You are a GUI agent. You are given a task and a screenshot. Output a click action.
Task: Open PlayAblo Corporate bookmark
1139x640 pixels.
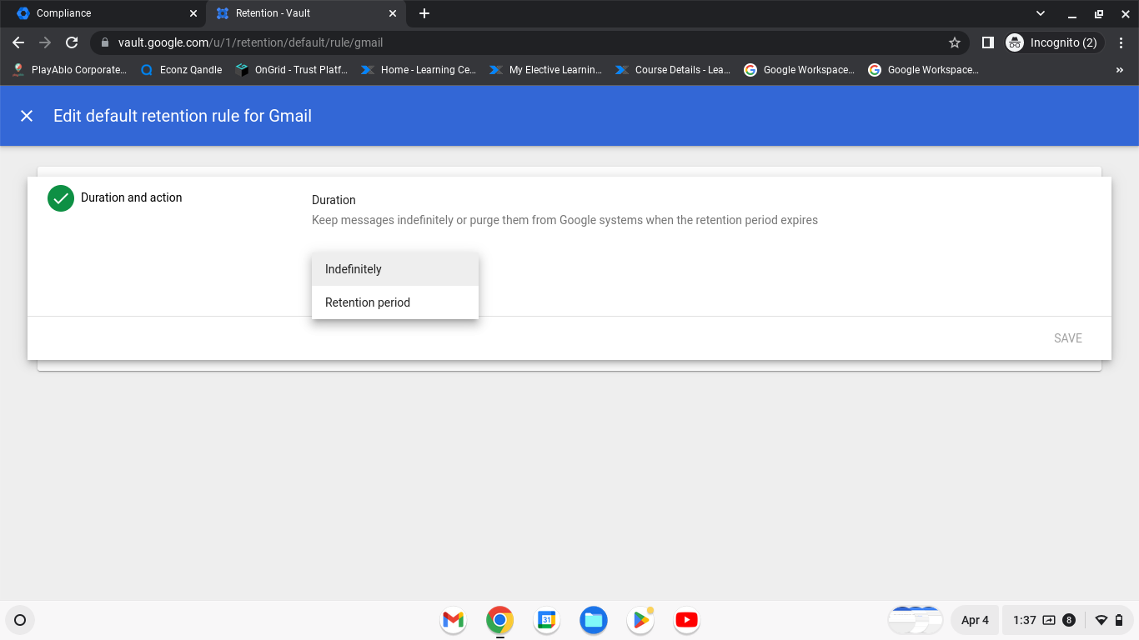pyautogui.click(x=70, y=70)
